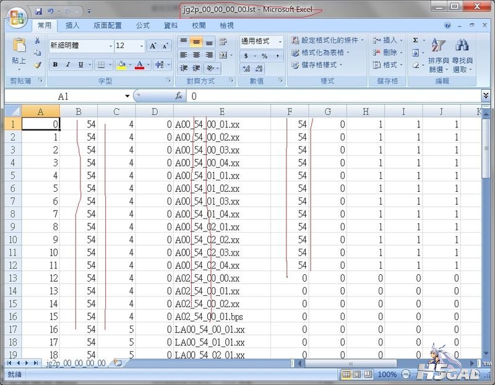Image resolution: width=495 pixels, height=385 pixels.
Task: Switch to the 插入 ribbon tab
Action: (72, 25)
